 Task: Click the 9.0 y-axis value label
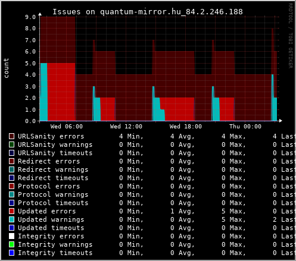(30, 17)
